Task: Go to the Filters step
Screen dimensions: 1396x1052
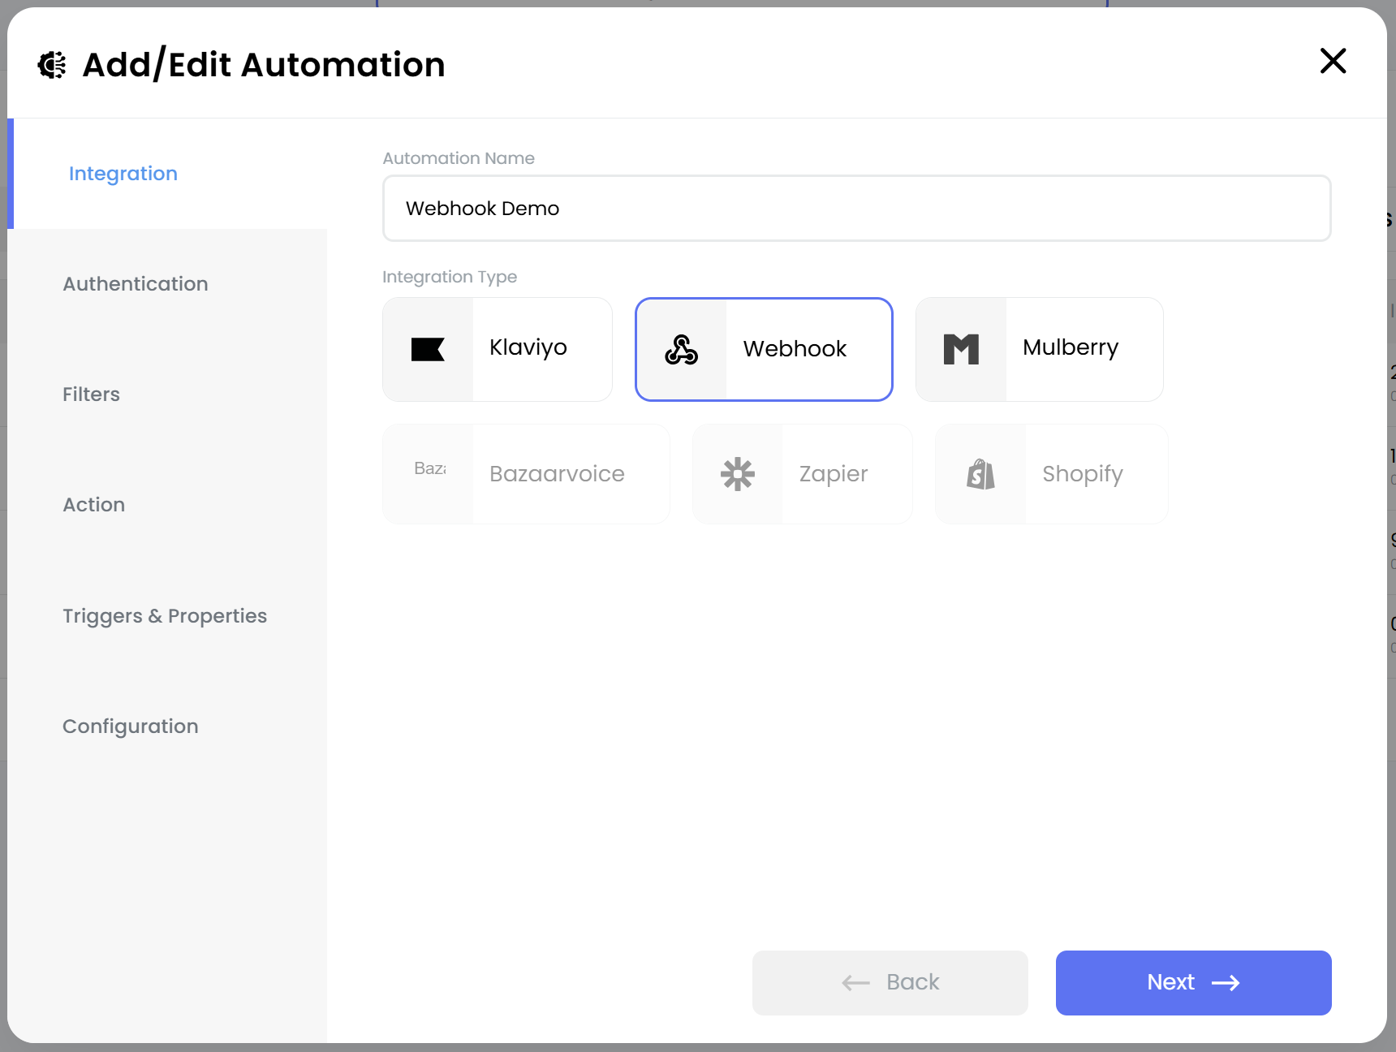Action: tap(167, 394)
